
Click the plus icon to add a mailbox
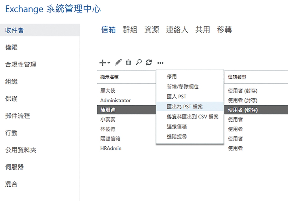(x=103, y=63)
